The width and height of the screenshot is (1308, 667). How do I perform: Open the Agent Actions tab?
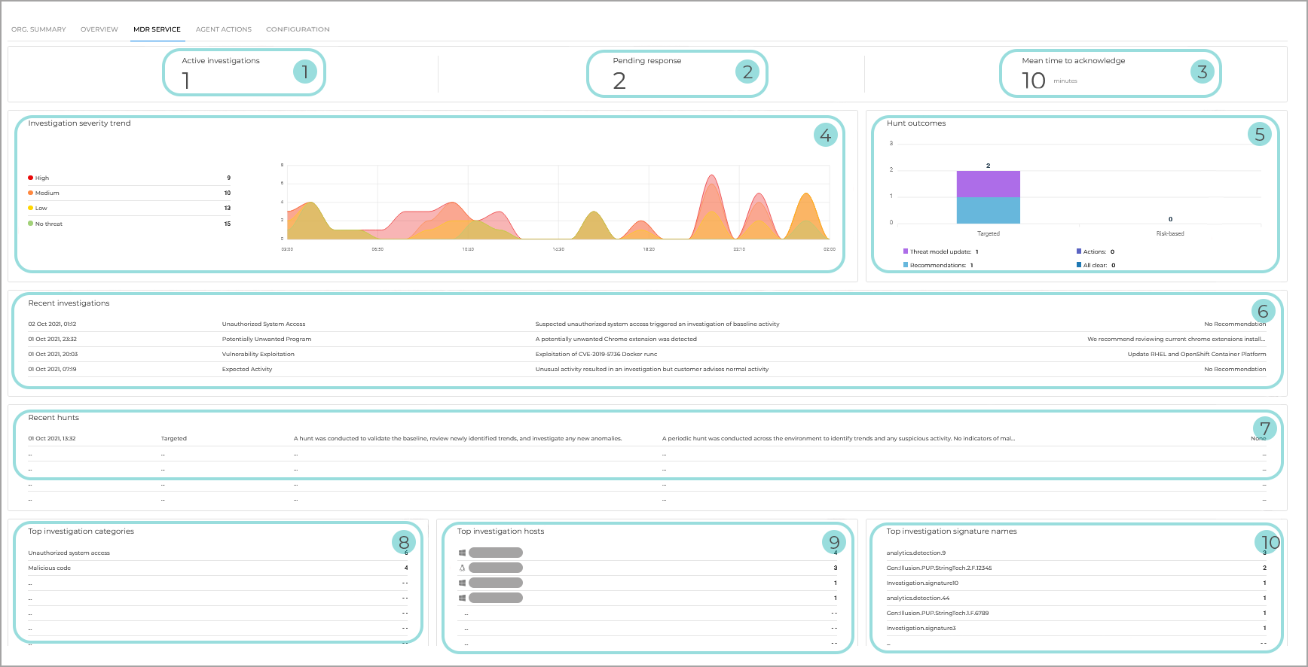click(x=223, y=29)
